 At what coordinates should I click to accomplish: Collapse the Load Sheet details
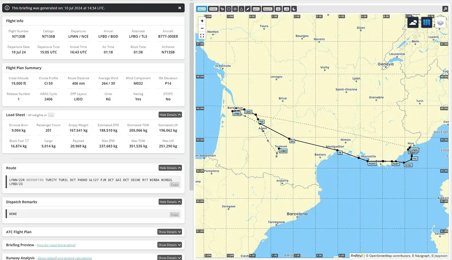(170, 115)
